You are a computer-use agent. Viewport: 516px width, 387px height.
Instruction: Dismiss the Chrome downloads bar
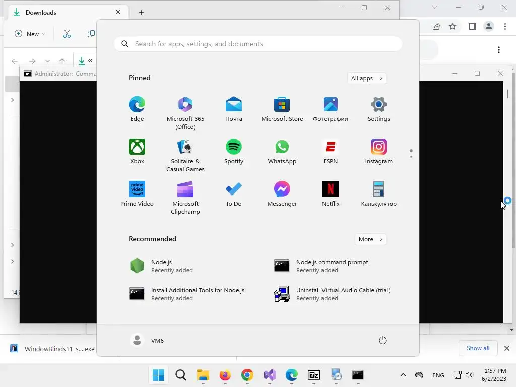(x=507, y=348)
